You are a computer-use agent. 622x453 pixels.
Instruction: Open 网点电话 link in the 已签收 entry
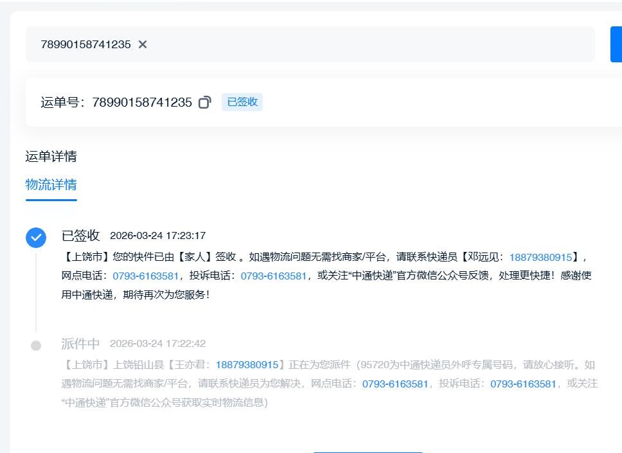tap(145, 276)
